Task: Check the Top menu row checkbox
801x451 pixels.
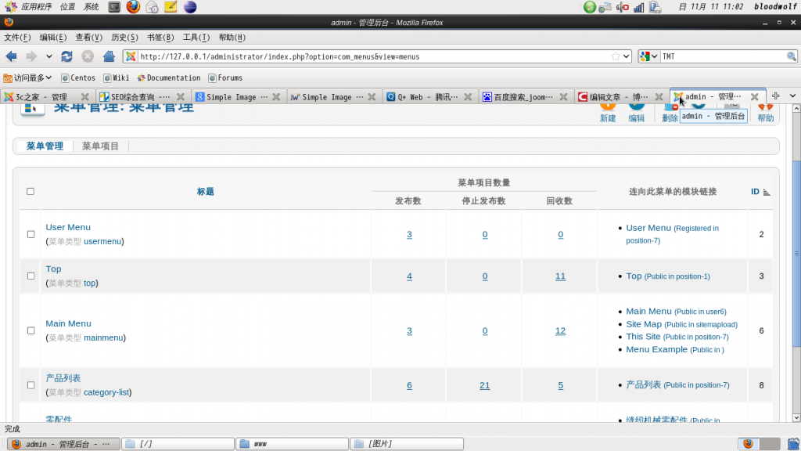Action: click(31, 276)
